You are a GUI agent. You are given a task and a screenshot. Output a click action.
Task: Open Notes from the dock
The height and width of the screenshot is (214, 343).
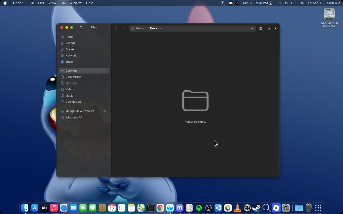tap(131, 208)
